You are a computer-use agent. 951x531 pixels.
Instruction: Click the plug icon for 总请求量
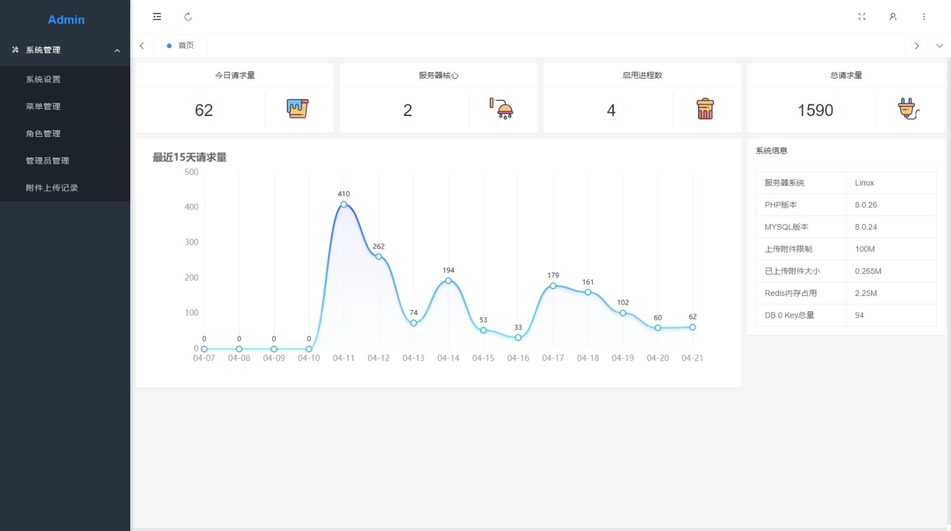click(x=909, y=109)
